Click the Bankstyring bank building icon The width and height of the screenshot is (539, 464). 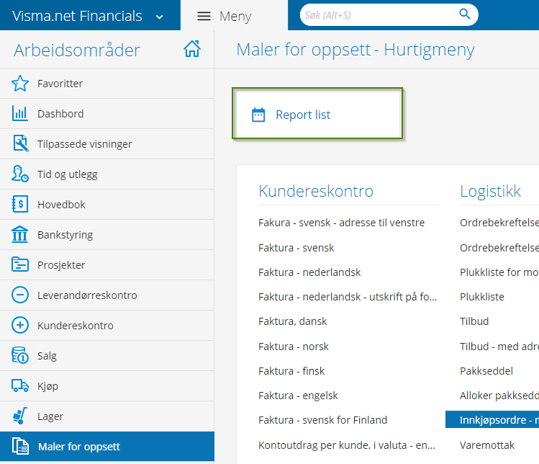click(20, 235)
